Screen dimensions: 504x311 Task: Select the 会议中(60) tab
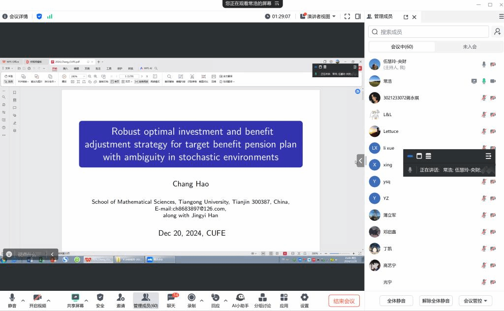402,47
